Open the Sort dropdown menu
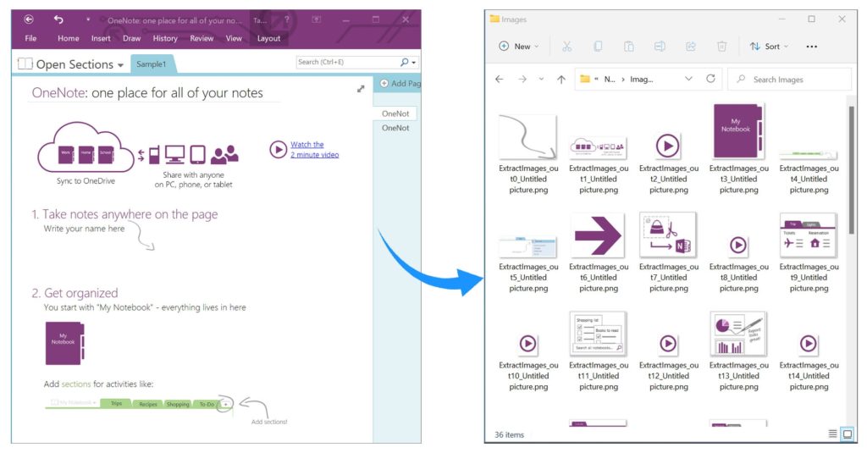Viewport: 867px width, 453px height. tap(769, 47)
